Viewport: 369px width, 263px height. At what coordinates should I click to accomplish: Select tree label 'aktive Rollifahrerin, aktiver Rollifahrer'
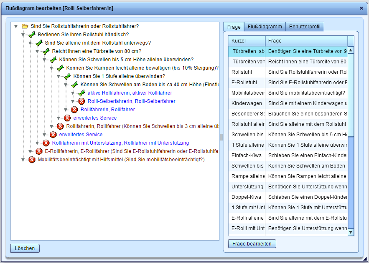click(130, 93)
